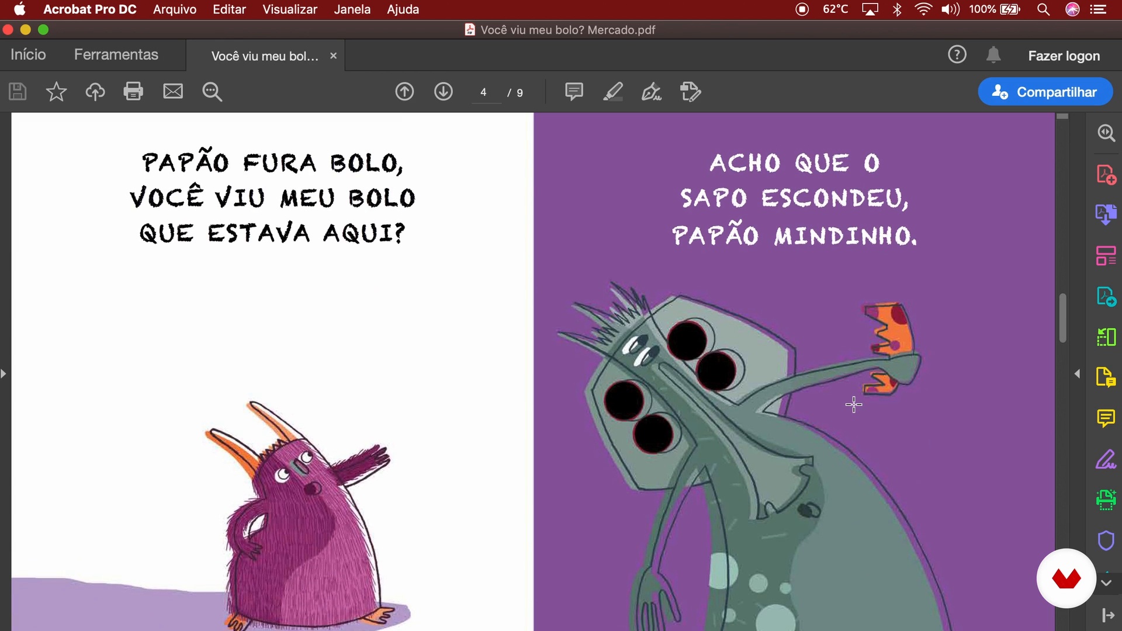
Task: Upload file to cloud icon
Action: click(95, 92)
